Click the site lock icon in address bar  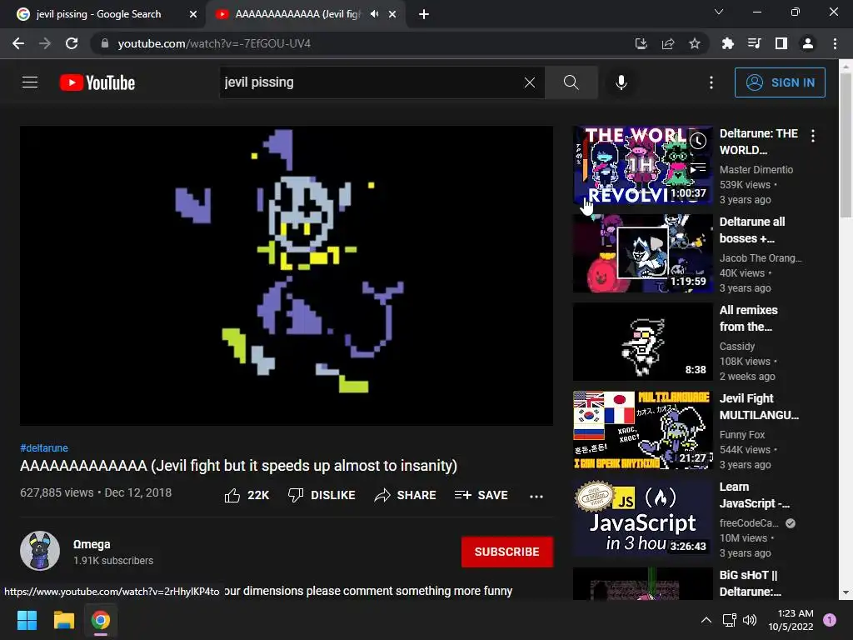(105, 43)
